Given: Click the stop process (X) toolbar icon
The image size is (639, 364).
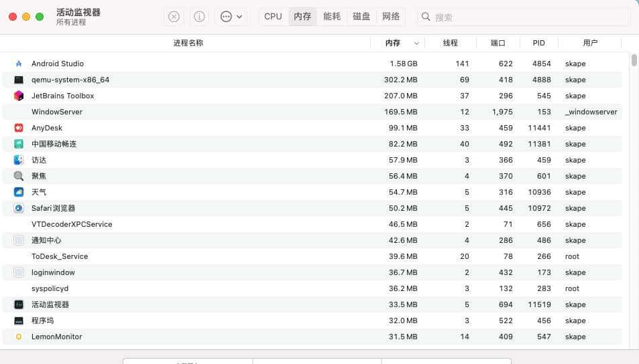Looking at the screenshot, I should click(174, 17).
